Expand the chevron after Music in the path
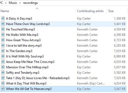The width and height of the screenshot is (128, 93). coord(20,3)
